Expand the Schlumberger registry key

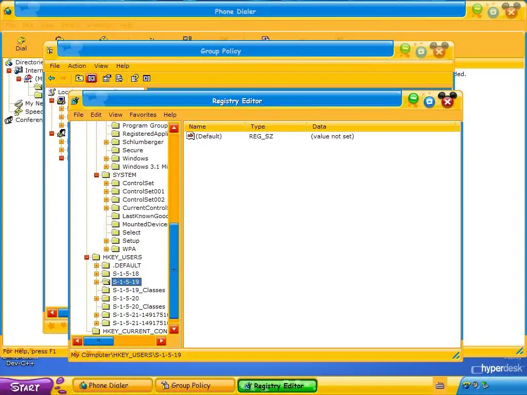click(x=106, y=142)
